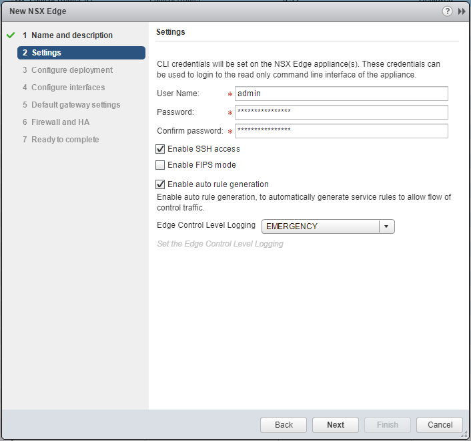Screen dimensions: 471x441
Task: Toggle the Enable SSH access checkbox
Action: pos(160,149)
